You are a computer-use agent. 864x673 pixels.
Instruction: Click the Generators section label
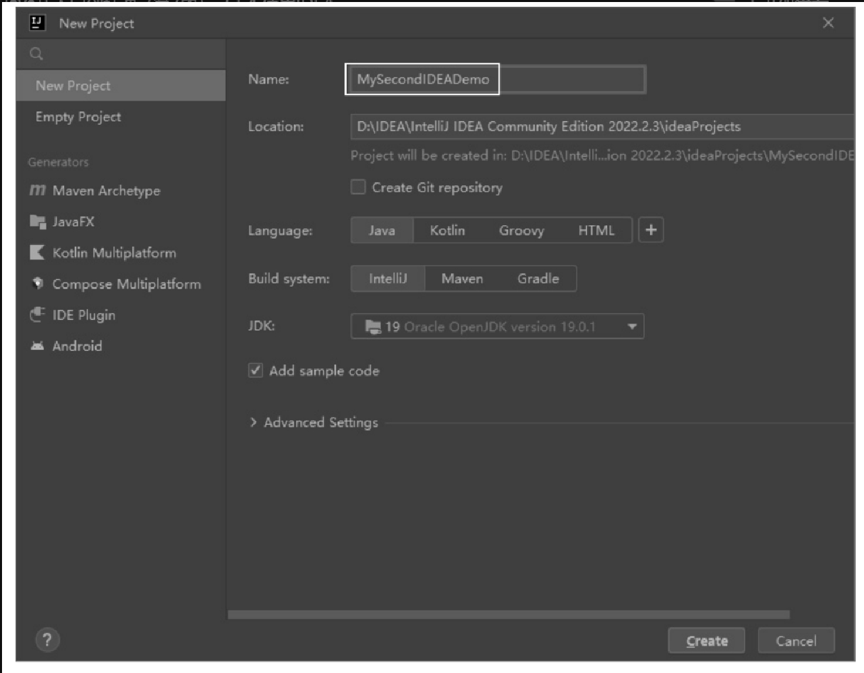pyautogui.click(x=58, y=162)
